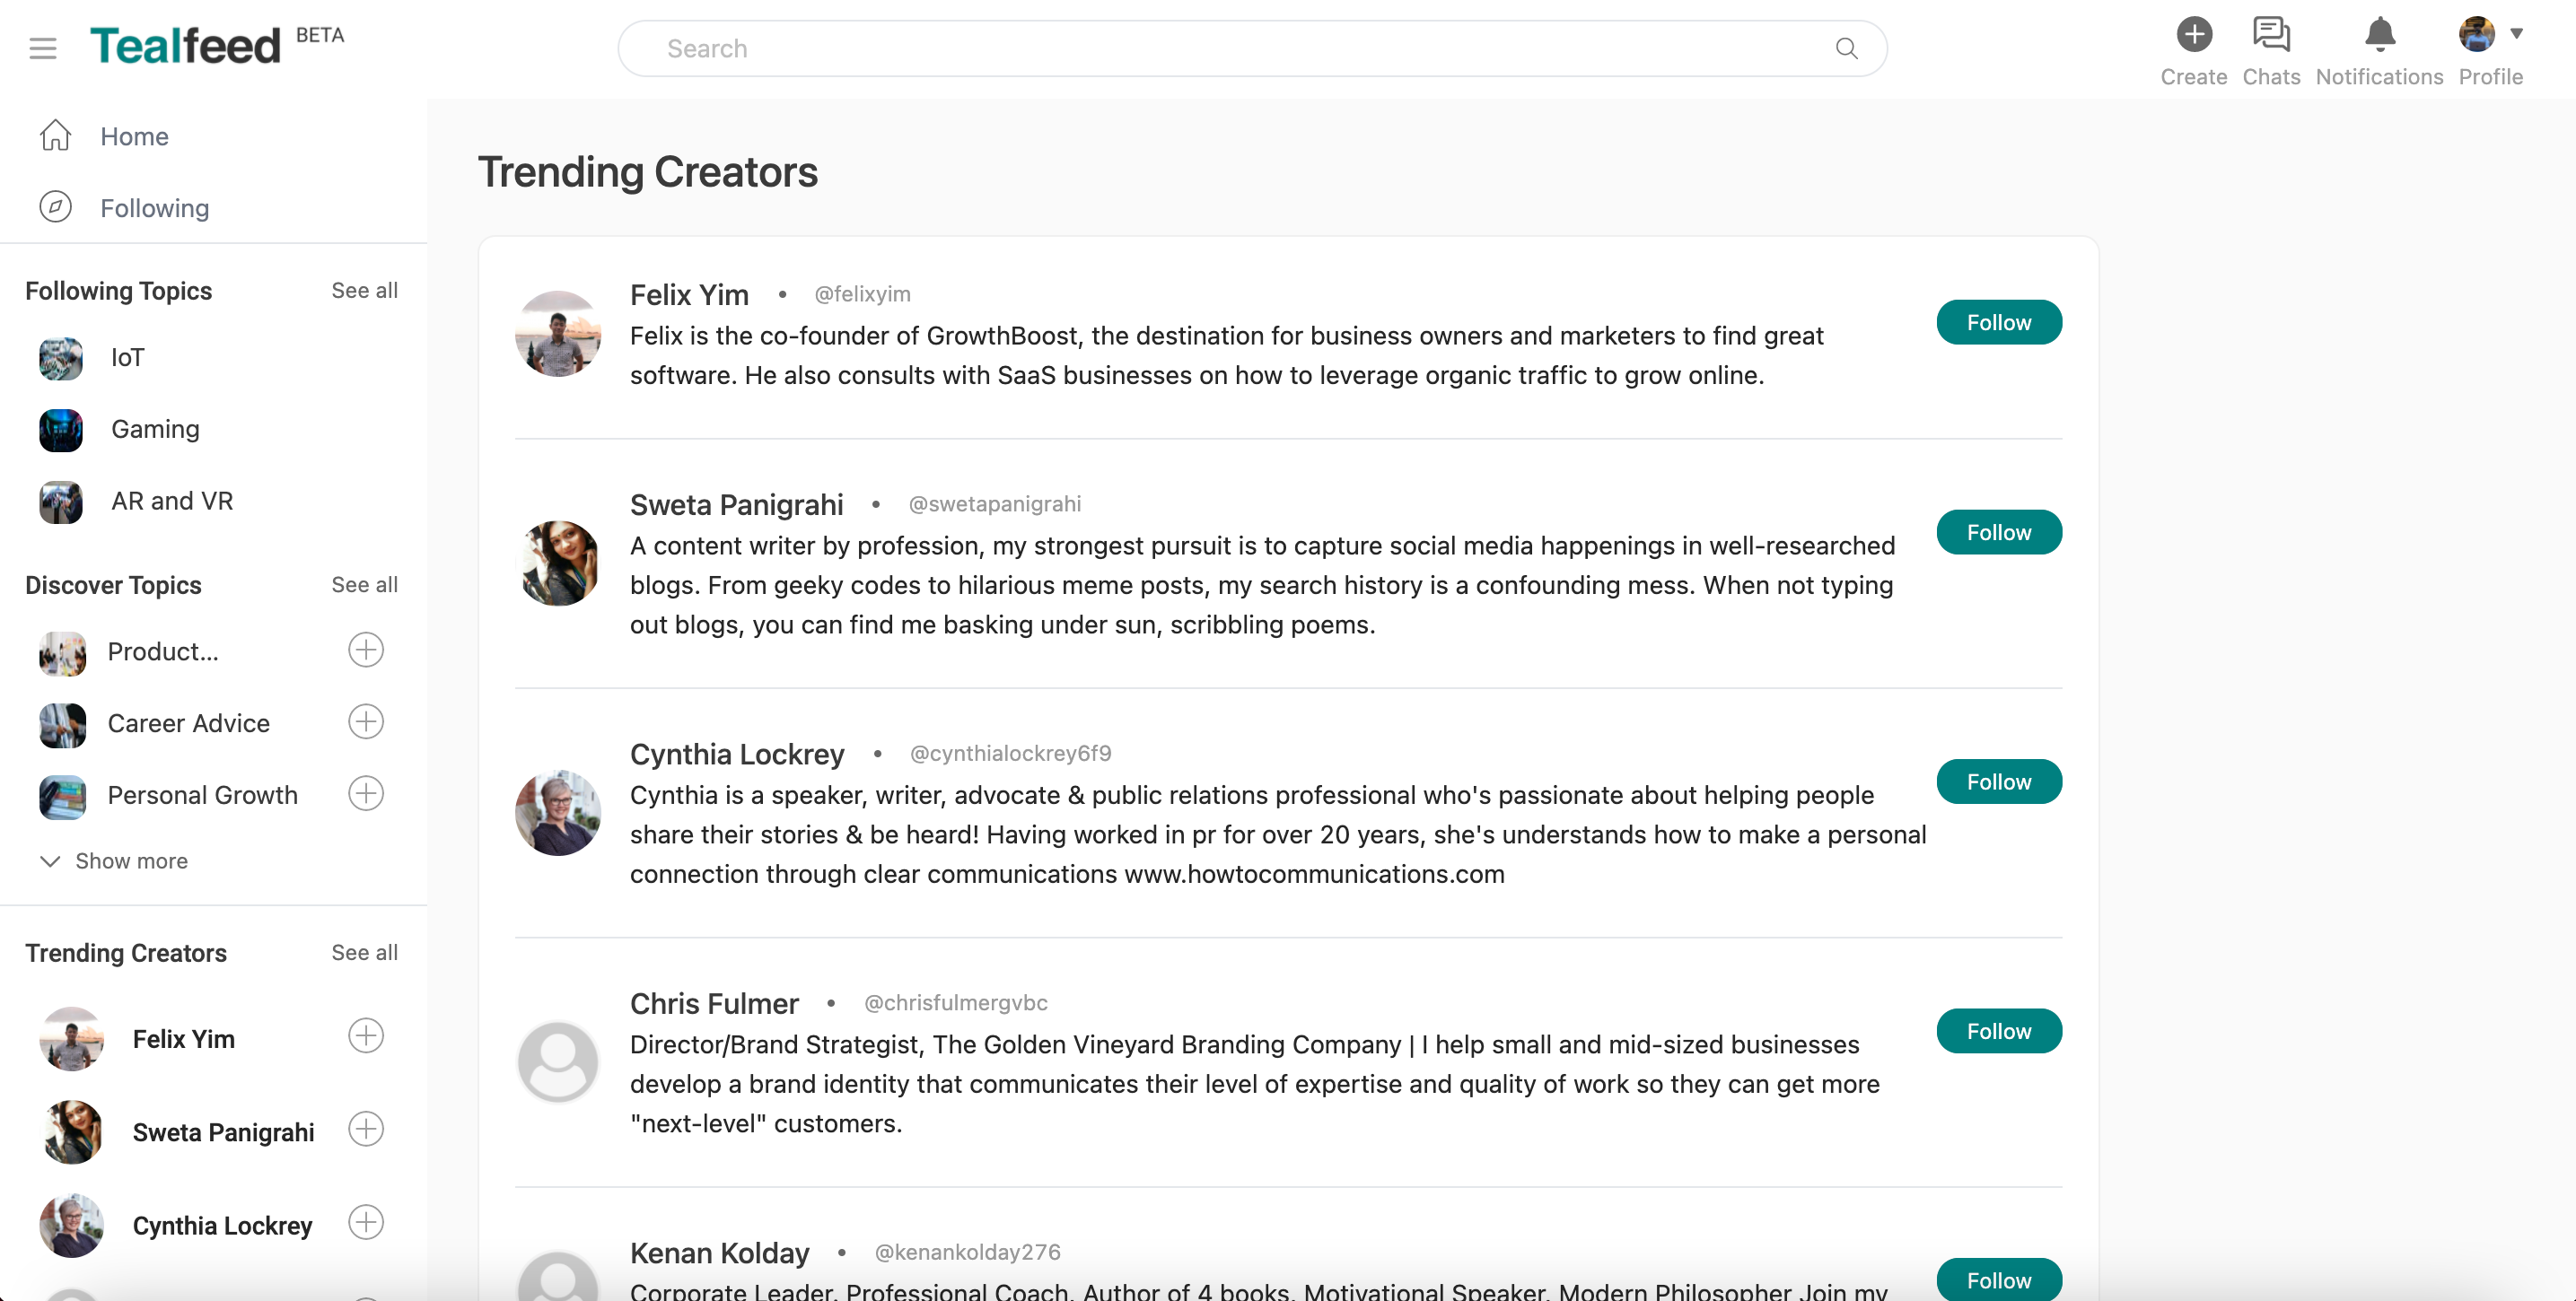The width and height of the screenshot is (2576, 1301).
Task: See all Trending Creators
Action: click(x=363, y=953)
